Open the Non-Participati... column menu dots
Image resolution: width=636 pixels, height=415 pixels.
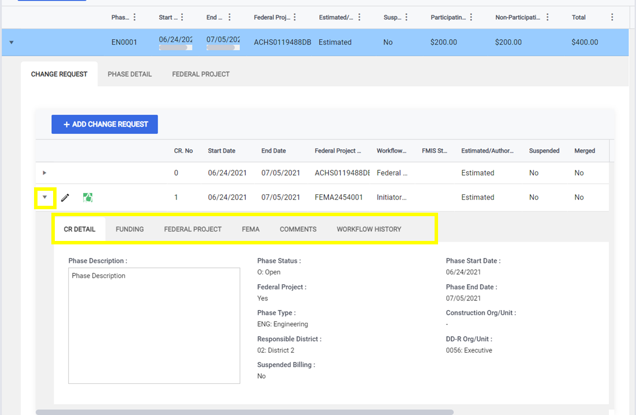coord(548,17)
